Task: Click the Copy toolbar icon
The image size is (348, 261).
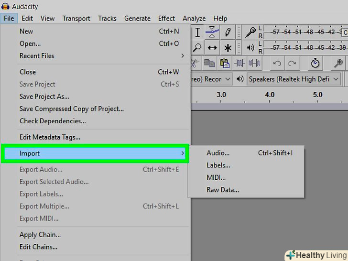Action: click(209, 63)
